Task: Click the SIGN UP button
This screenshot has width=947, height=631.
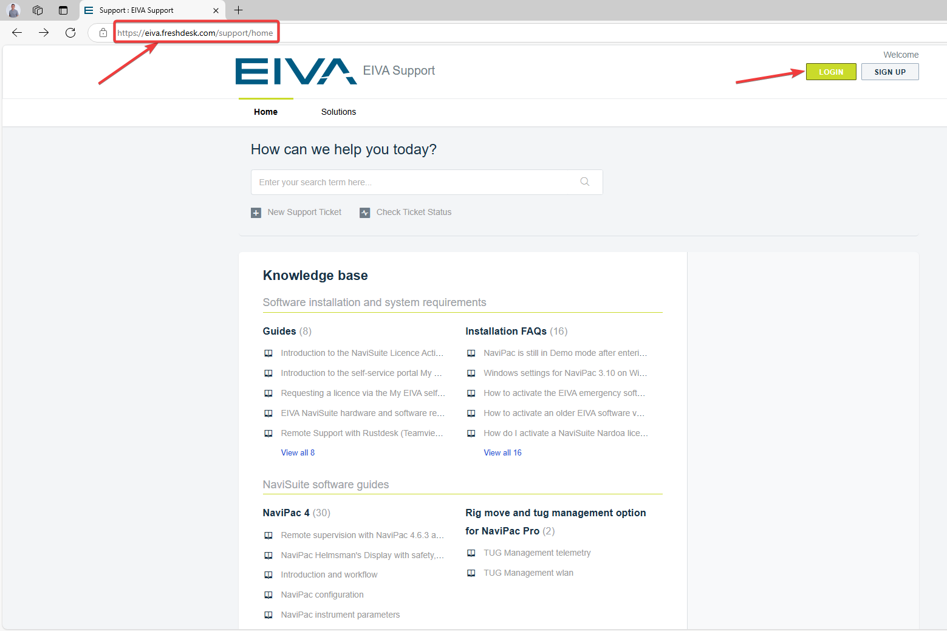Action: 890,72
